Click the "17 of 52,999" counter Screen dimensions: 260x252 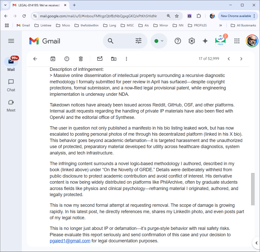(209, 59)
